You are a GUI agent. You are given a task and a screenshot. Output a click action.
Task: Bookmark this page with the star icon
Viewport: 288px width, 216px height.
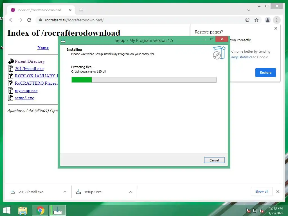[x=256, y=20]
